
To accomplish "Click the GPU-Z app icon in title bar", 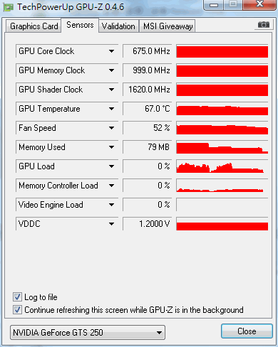I will pos(8,7).
